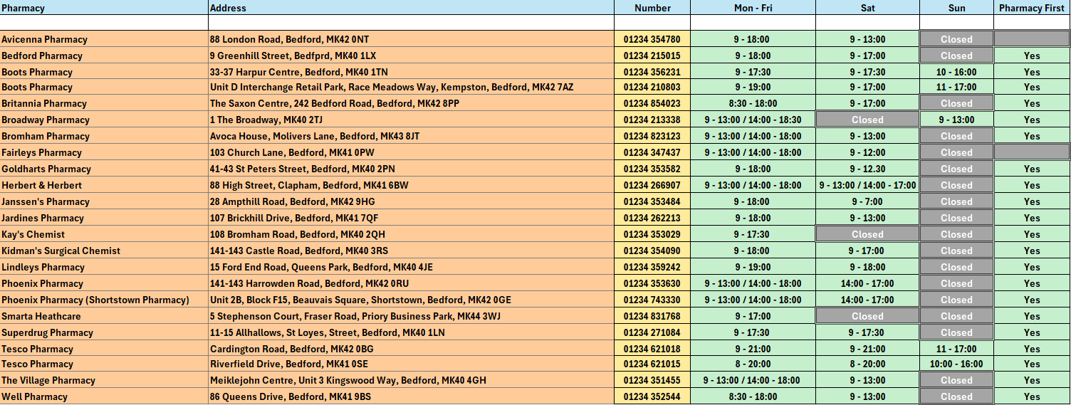This screenshot has height=405, width=1071.
Task: Click Kidman's Surgical Chemist name cell
Action: click(104, 251)
